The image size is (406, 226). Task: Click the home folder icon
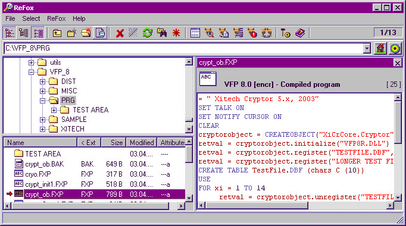pyautogui.click(x=380, y=48)
